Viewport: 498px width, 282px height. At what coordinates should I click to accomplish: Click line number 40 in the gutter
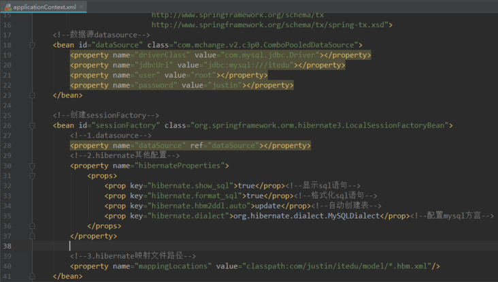tap(7, 266)
